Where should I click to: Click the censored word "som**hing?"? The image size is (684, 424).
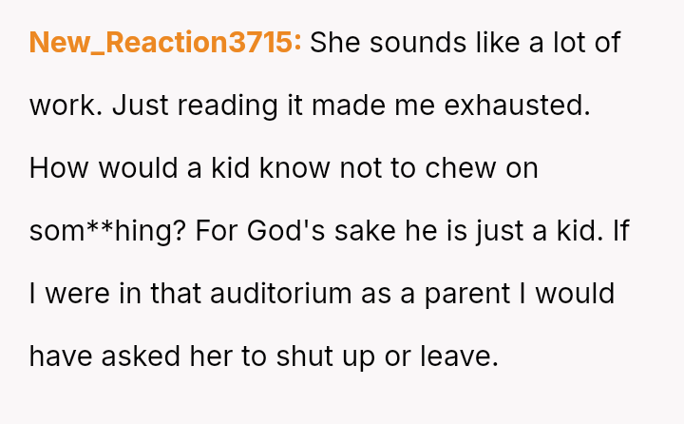(105, 231)
